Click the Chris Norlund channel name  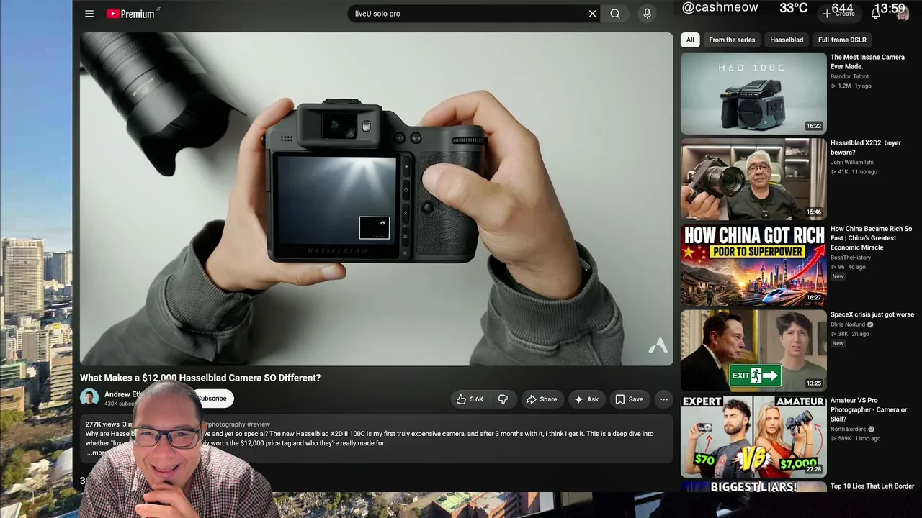coord(848,324)
